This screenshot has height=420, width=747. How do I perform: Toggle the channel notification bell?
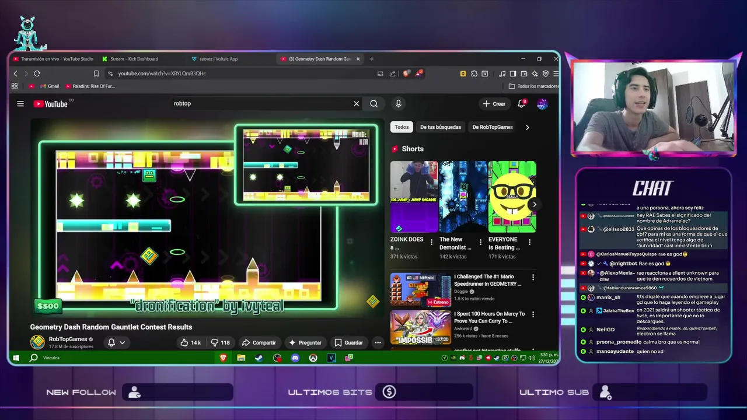coord(111,342)
